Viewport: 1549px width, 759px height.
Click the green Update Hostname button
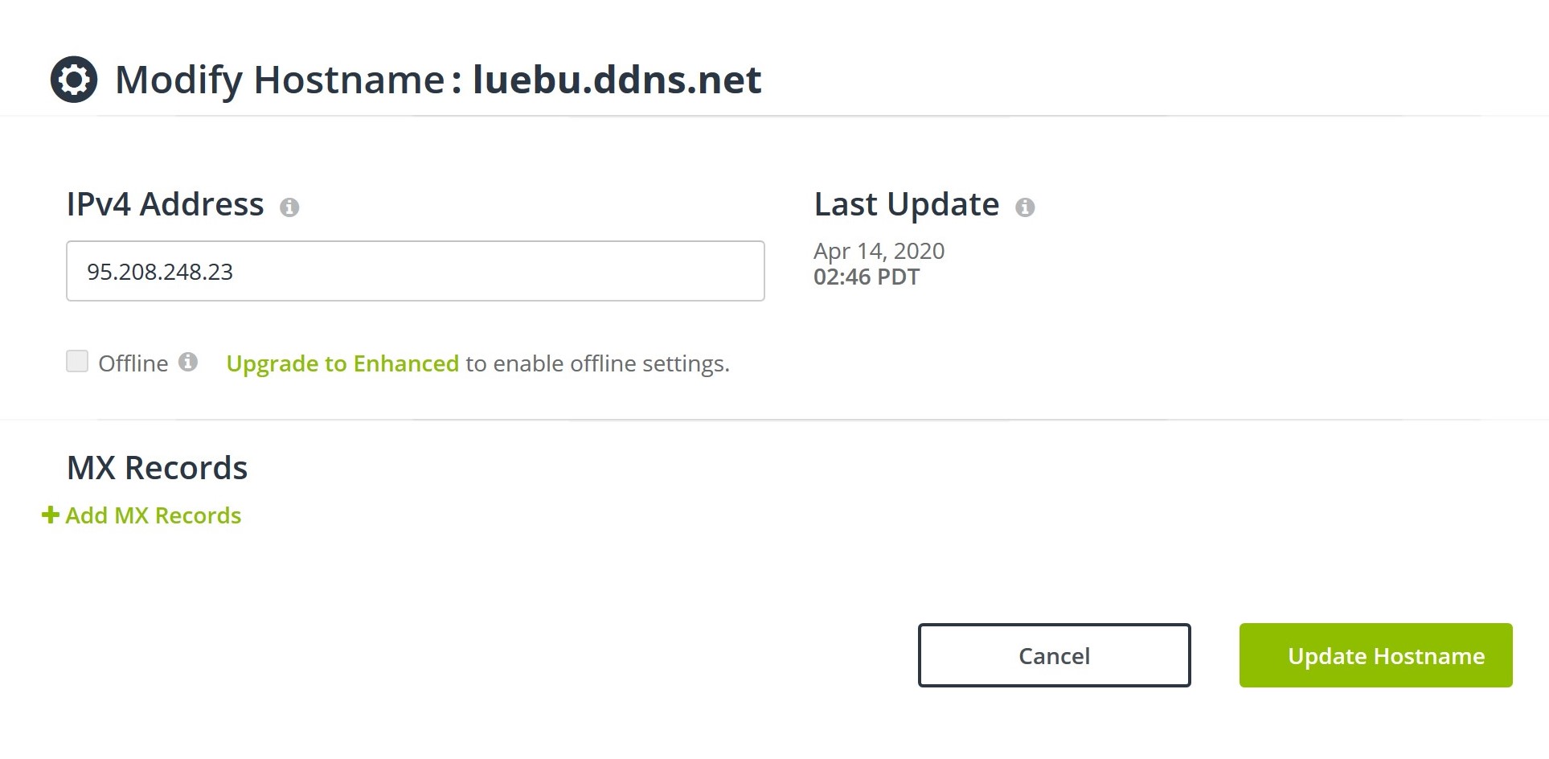(1375, 655)
